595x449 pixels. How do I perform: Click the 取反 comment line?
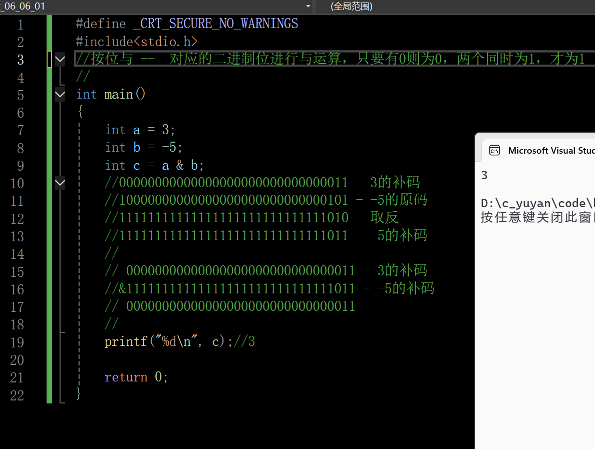[x=251, y=218]
